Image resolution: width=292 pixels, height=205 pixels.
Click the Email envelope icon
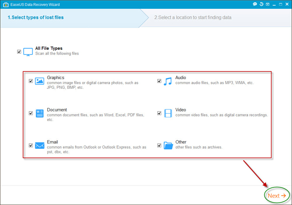39,145
